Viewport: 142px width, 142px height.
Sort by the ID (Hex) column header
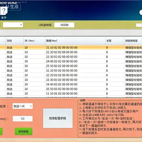tap(34, 41)
